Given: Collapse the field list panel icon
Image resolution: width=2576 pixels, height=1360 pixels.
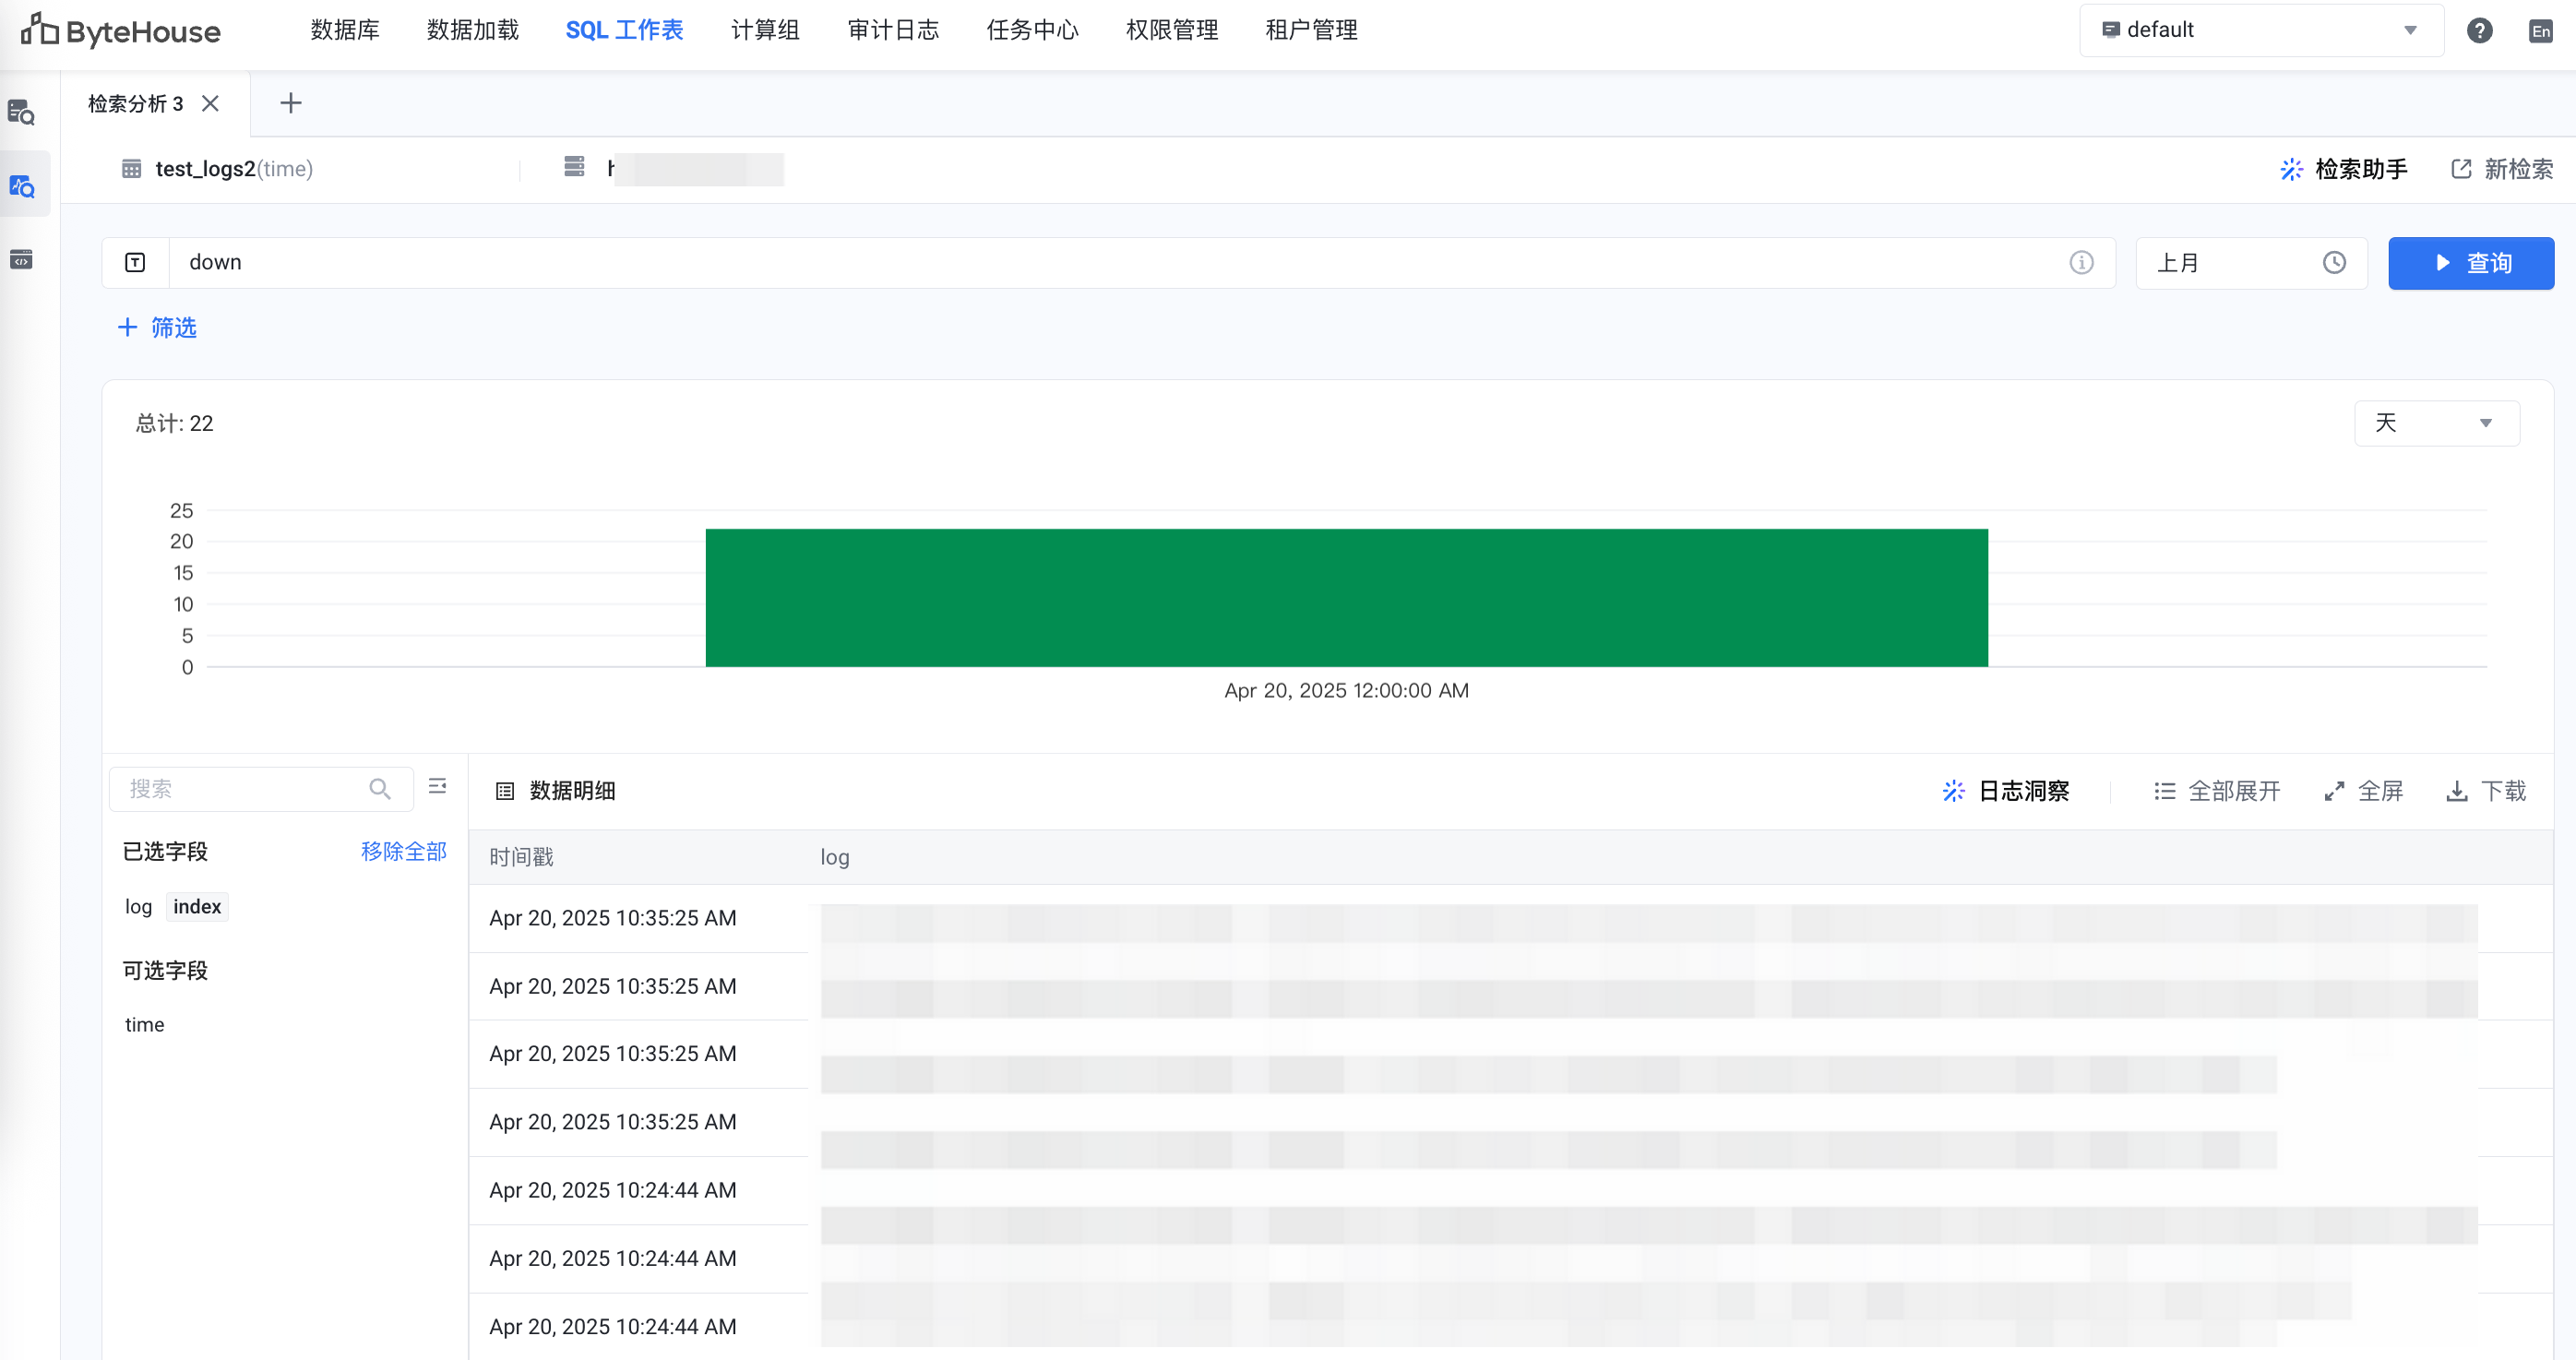Looking at the screenshot, I should [437, 787].
